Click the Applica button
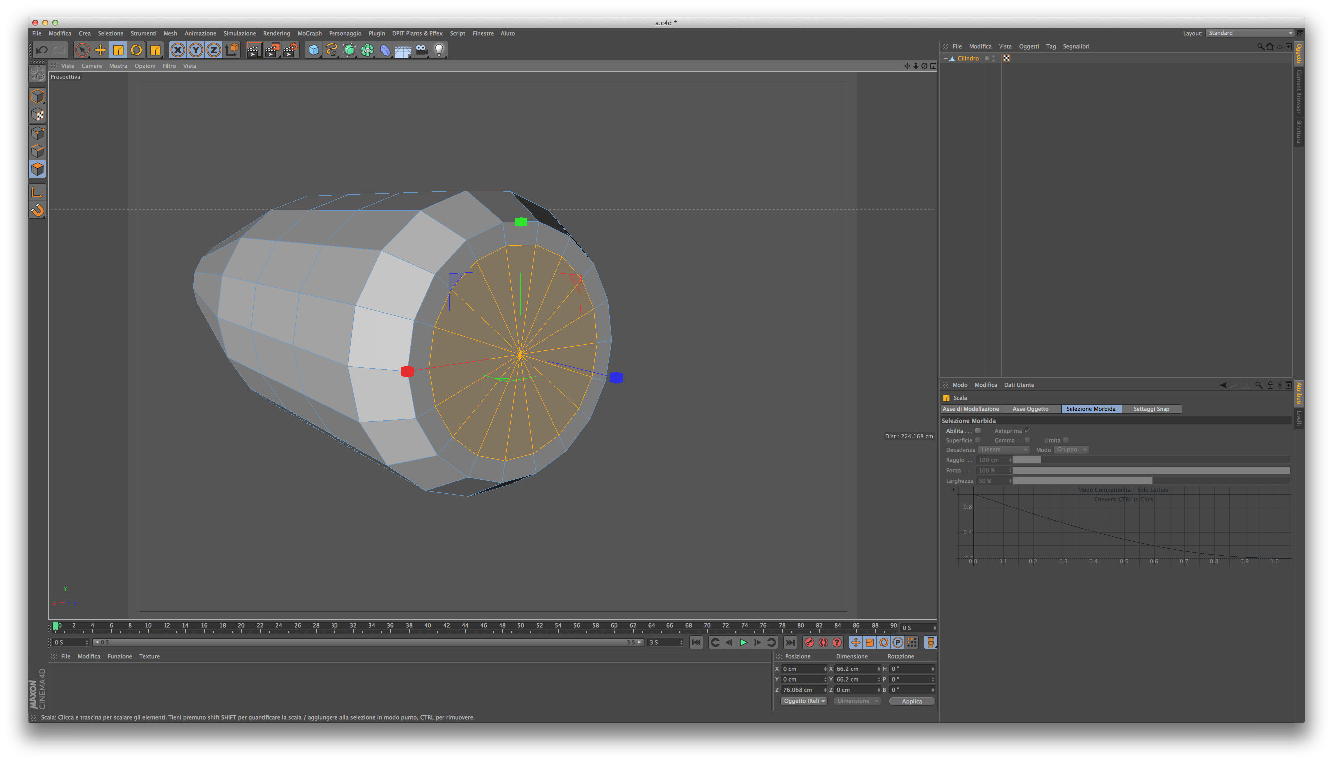The height and width of the screenshot is (762, 1333). coord(911,701)
